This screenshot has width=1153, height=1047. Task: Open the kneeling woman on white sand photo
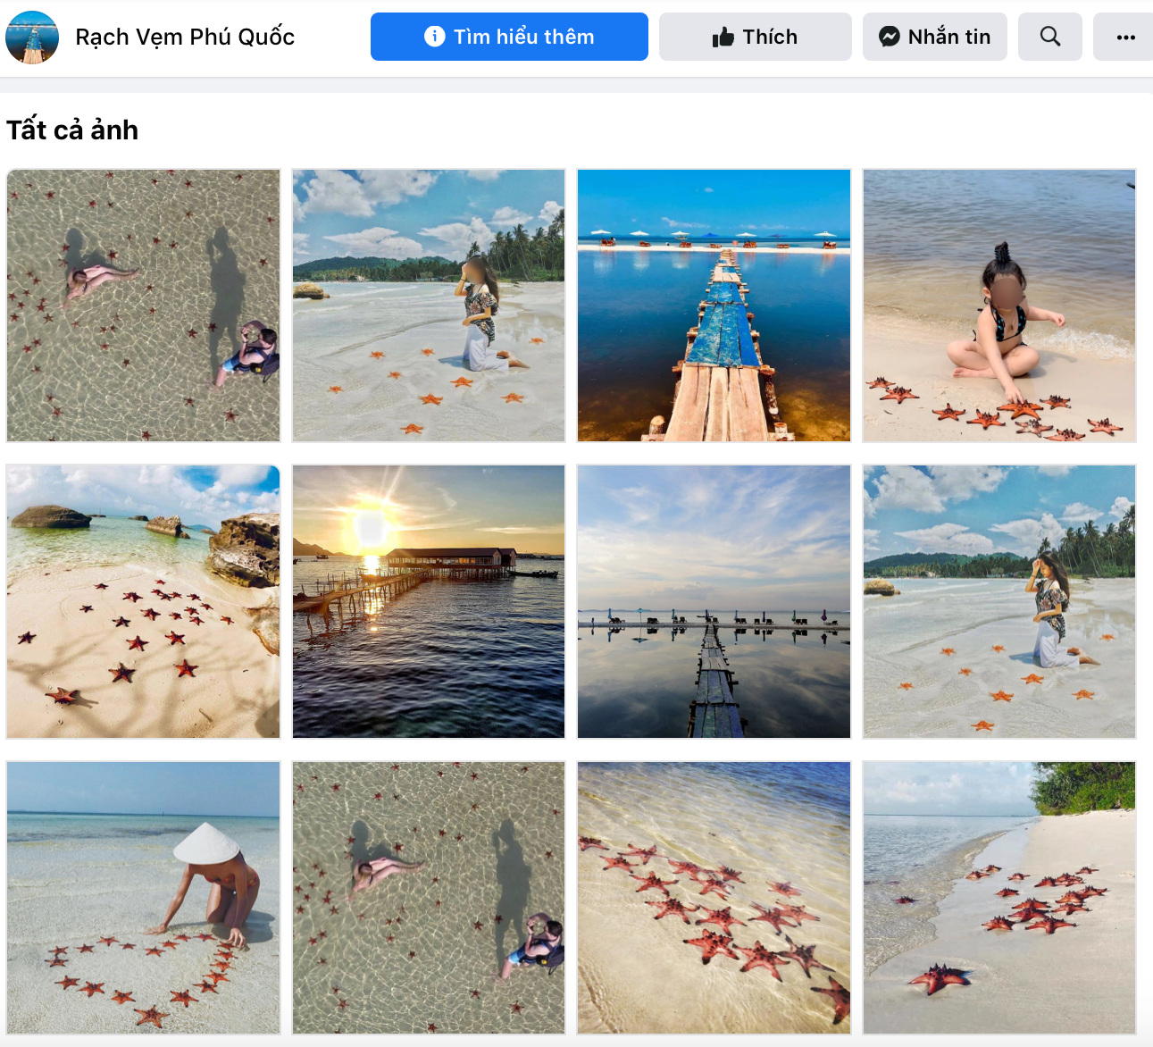[x=429, y=306]
